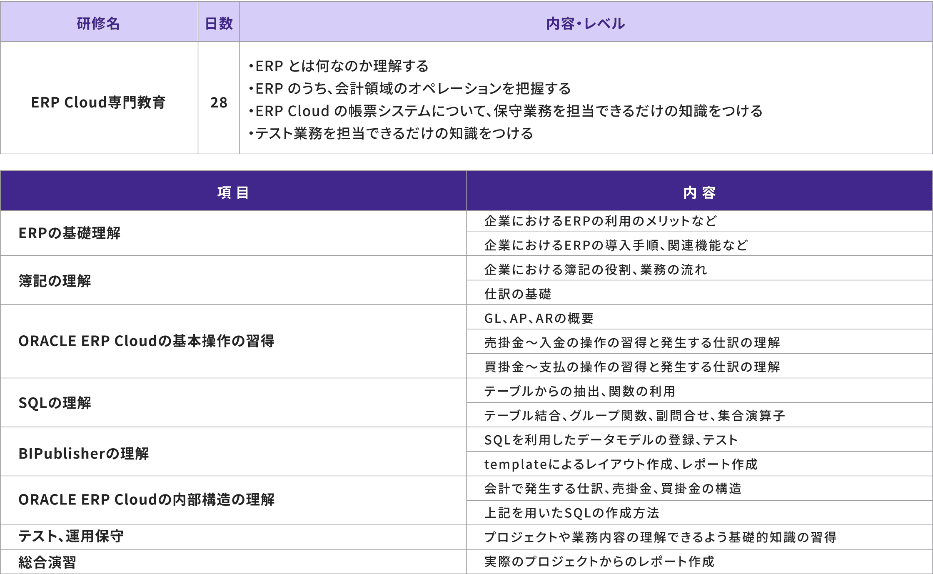
Task: Click the line about 帳票システム保守業務
Action: click(506, 111)
